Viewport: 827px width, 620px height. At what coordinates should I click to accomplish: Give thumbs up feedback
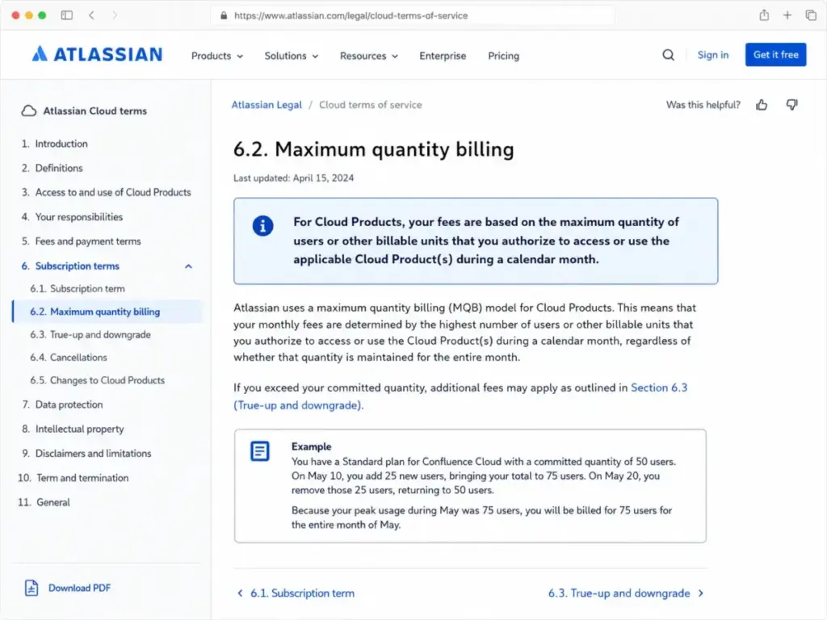click(x=762, y=105)
